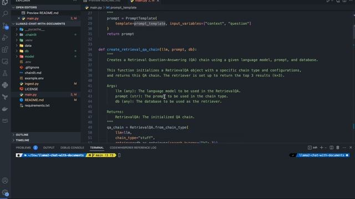The width and height of the screenshot is (355, 199).
Task: Open the Remote Explorer view
Action: tap(5, 61)
